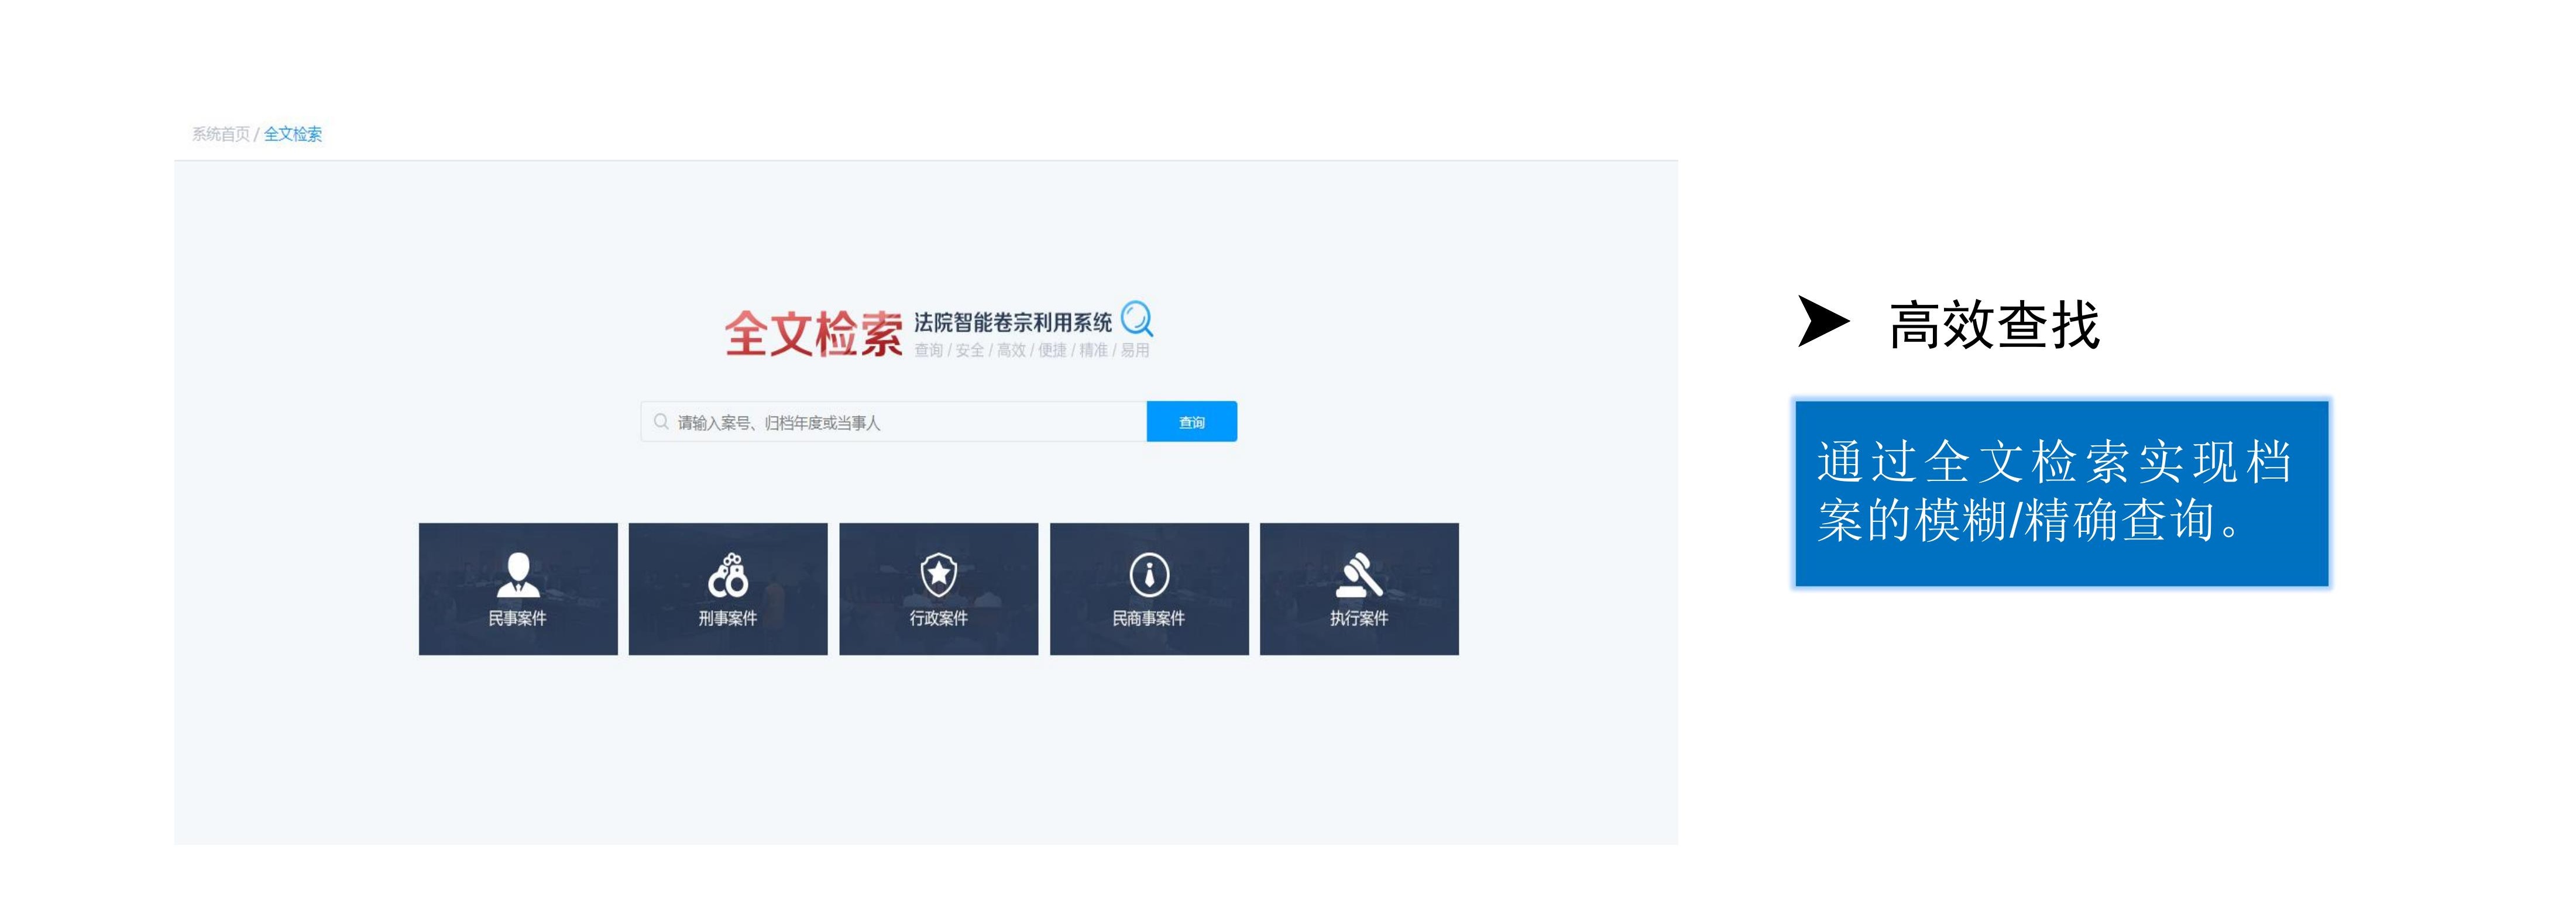
Task: Click the black arrow bullet beside 高效查找
Action: click(1822, 321)
